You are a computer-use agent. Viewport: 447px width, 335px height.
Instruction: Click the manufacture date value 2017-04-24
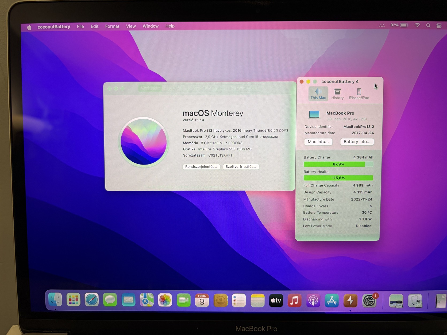click(x=363, y=133)
